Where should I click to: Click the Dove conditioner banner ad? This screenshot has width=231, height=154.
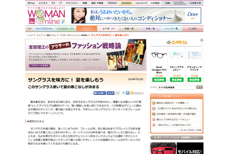point(136,15)
